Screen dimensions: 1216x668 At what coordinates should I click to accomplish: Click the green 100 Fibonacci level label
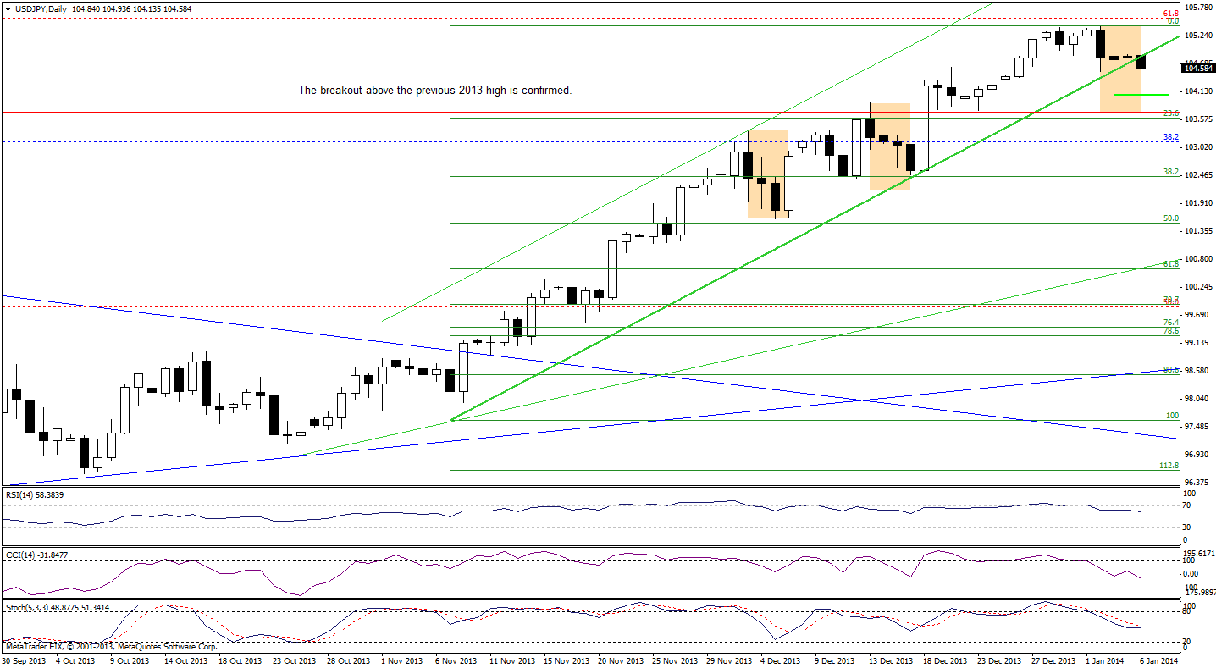1173,416
